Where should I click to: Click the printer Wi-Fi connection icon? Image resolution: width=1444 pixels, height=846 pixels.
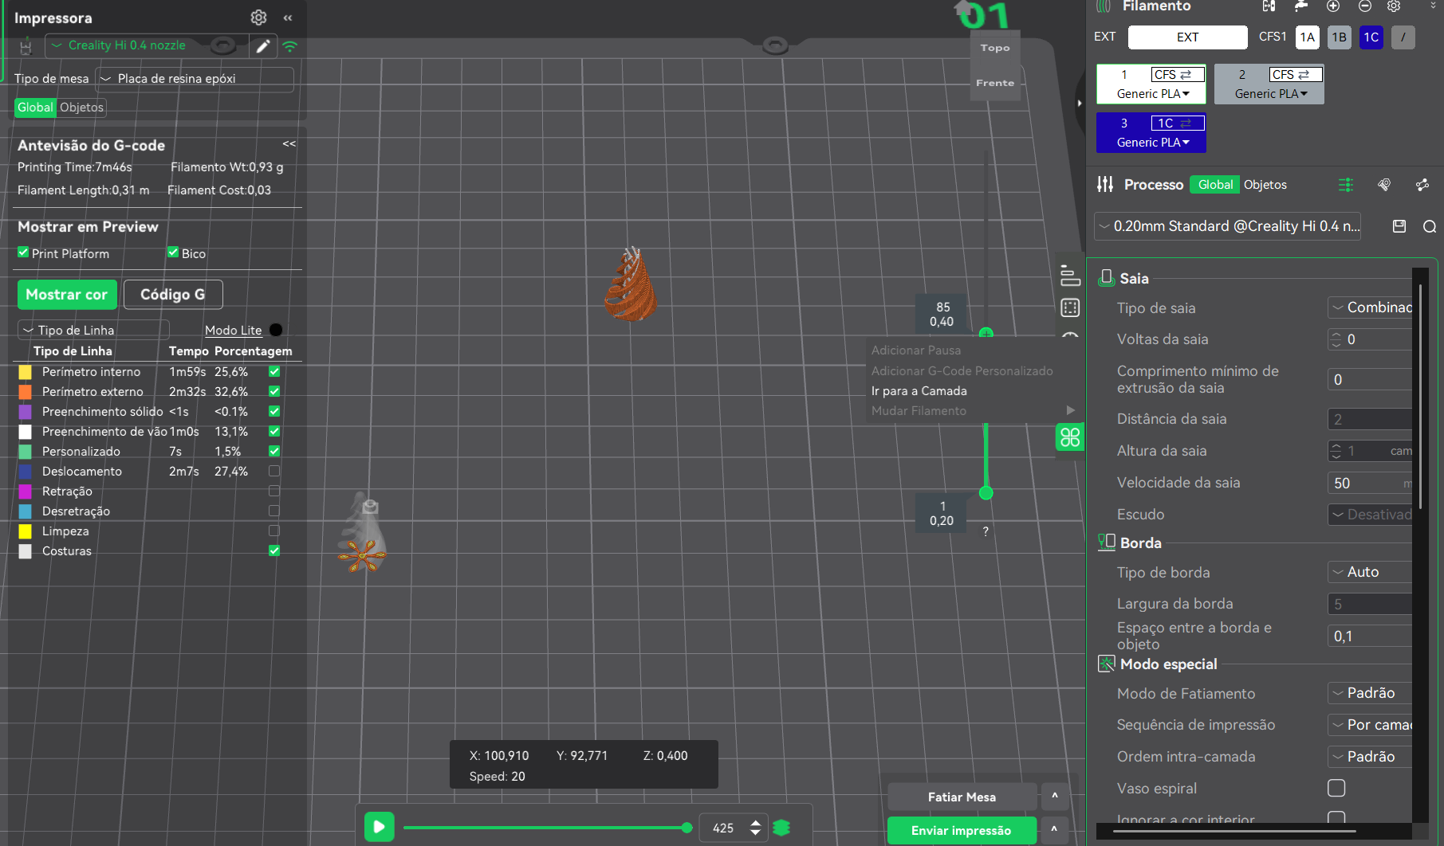289,46
